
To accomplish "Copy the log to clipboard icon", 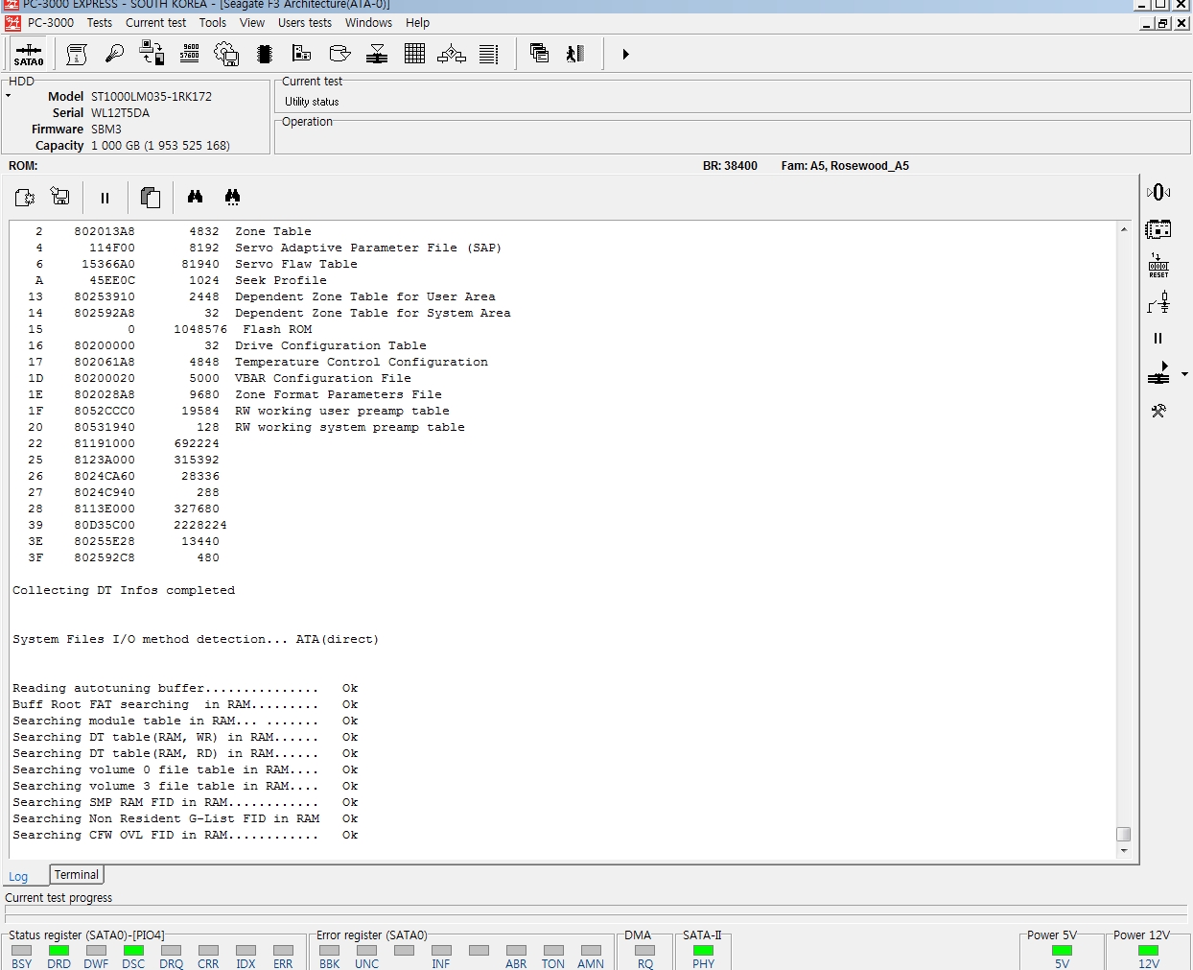I will (x=151, y=198).
